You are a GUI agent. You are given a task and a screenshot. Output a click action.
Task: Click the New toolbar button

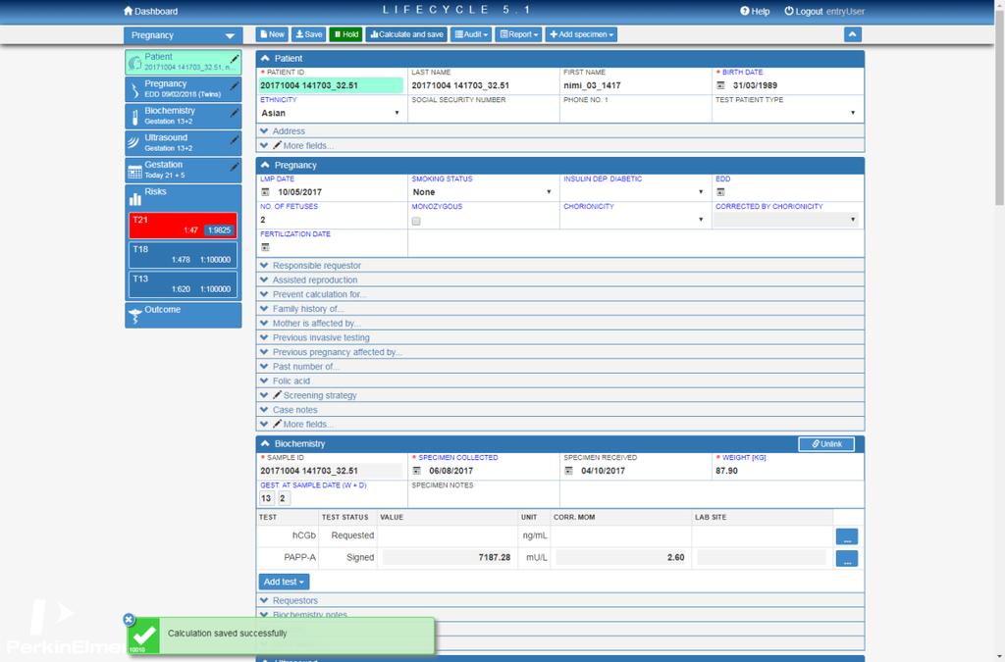tap(272, 34)
